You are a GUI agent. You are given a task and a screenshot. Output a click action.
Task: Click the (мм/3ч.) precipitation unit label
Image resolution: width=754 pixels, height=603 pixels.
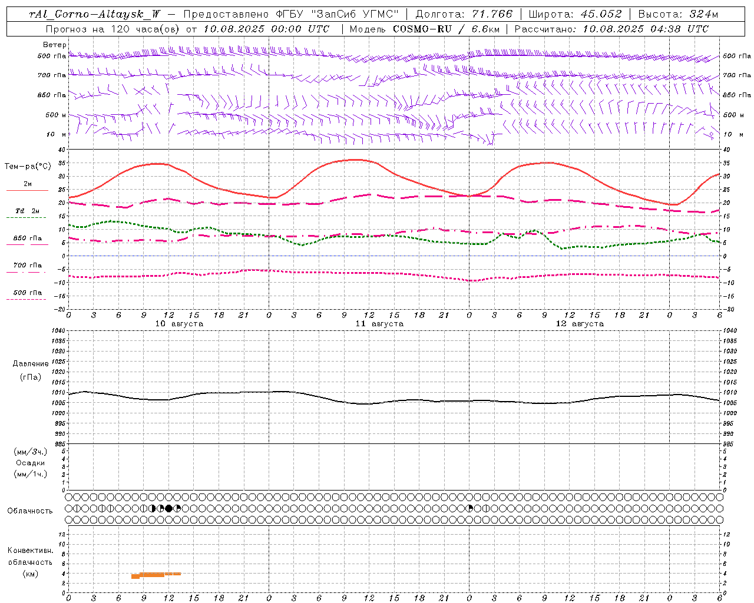(x=31, y=452)
